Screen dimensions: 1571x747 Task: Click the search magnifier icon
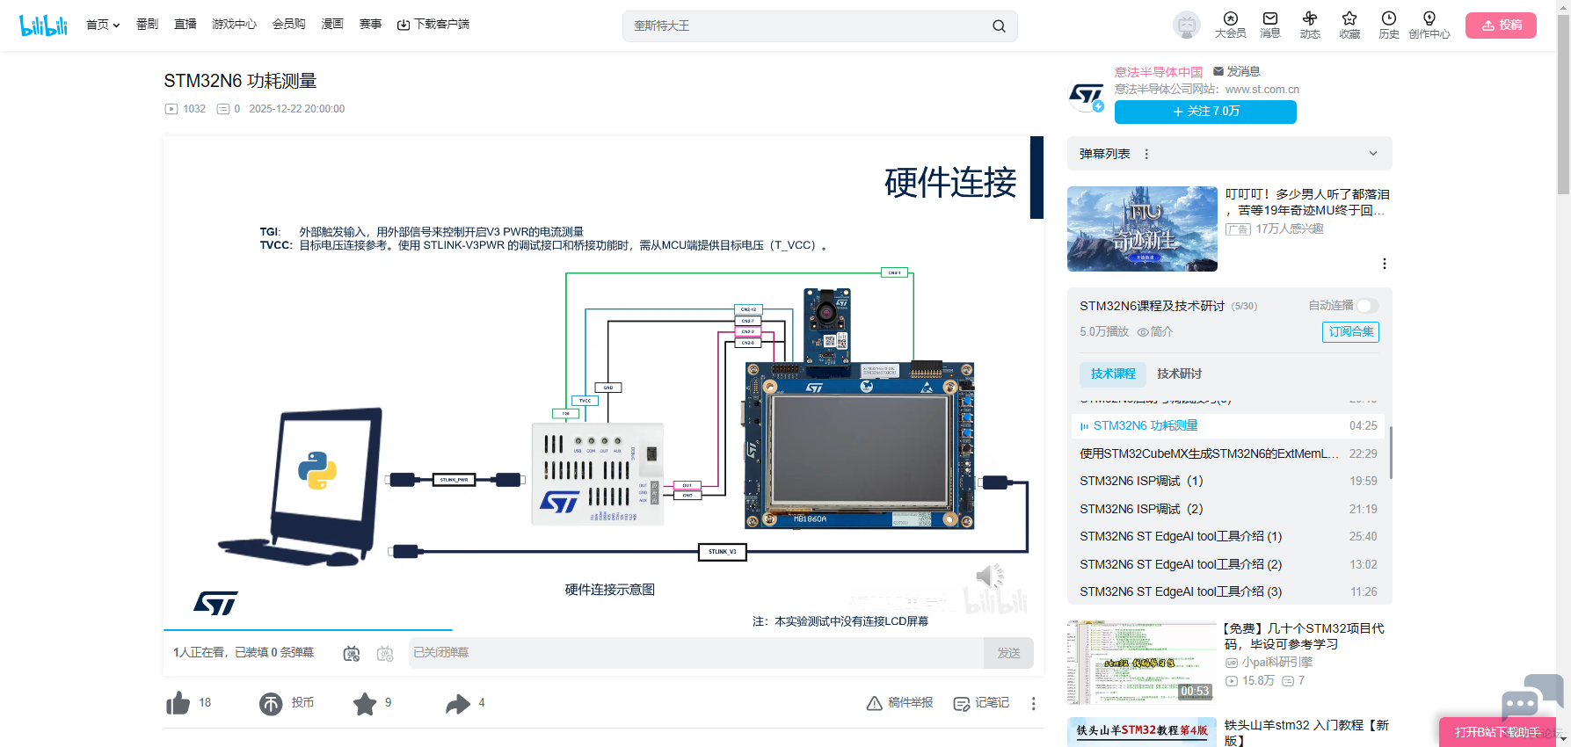[999, 26]
